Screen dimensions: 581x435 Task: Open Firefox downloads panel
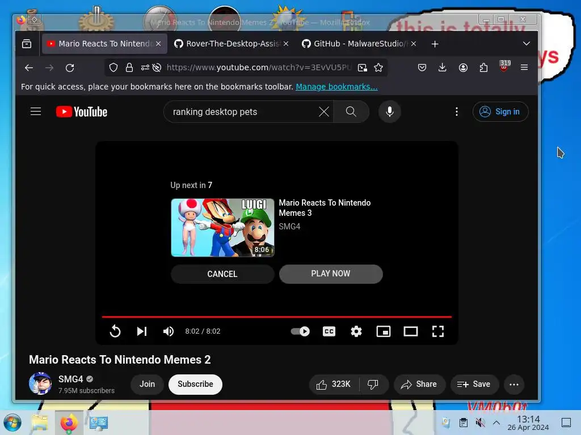[442, 67]
